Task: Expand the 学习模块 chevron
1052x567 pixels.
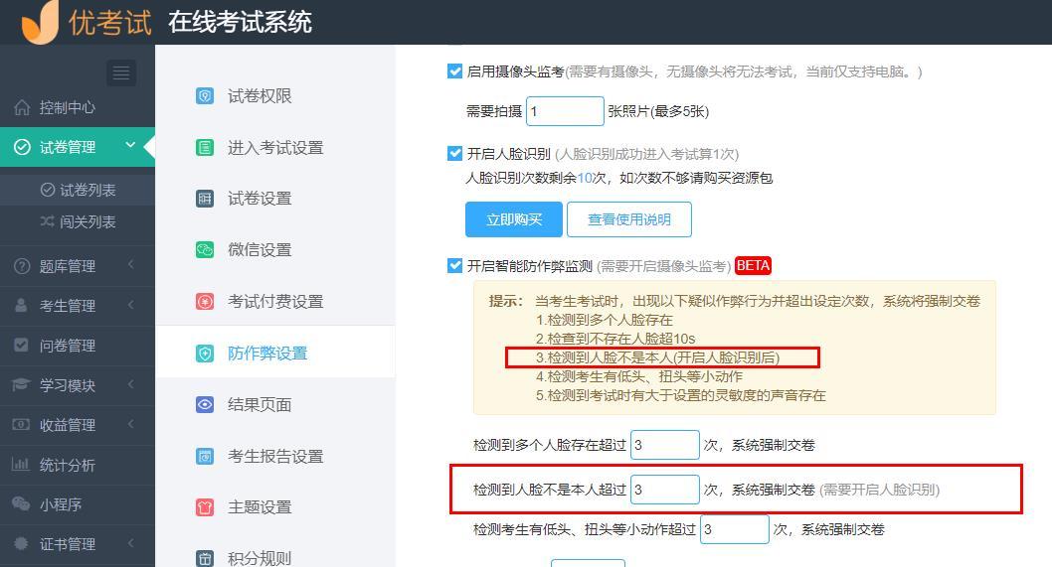Action: (131, 384)
